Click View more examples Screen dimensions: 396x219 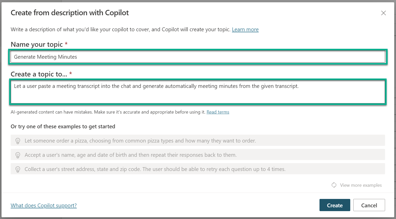click(x=361, y=185)
